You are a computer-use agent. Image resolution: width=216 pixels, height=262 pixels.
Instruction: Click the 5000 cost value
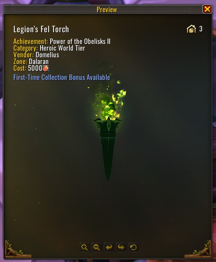click(x=35, y=68)
